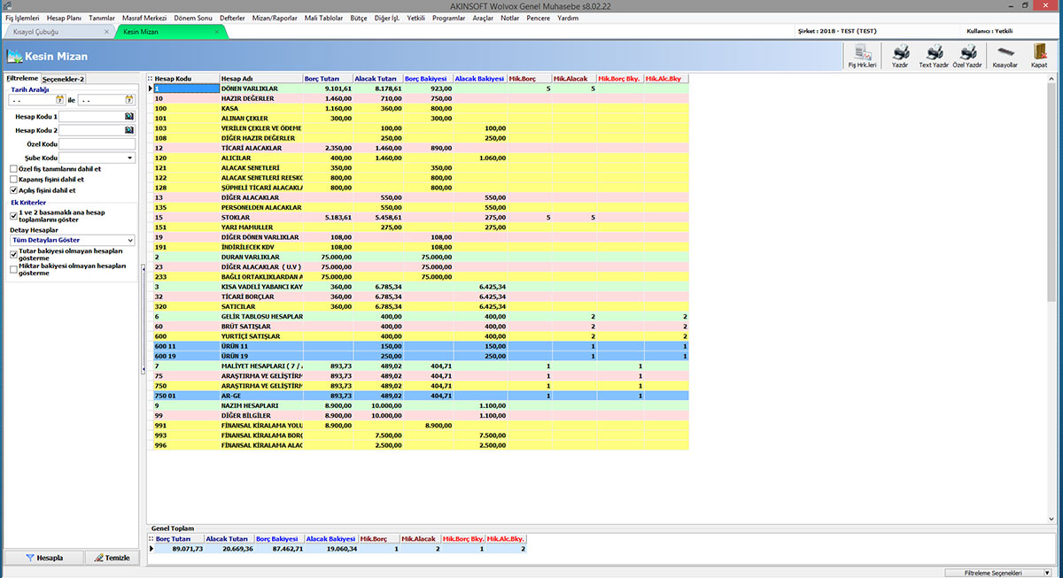Open the Mali Tablolar menu

click(322, 18)
